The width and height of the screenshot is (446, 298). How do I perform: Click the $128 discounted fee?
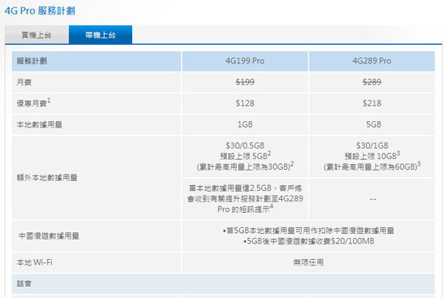(245, 103)
